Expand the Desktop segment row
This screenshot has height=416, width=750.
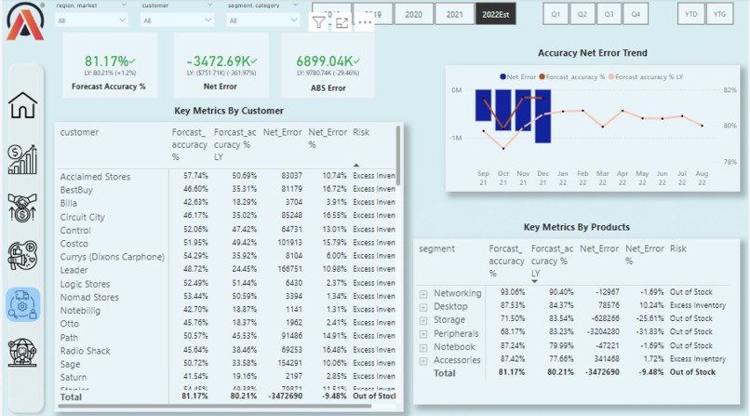click(x=423, y=307)
